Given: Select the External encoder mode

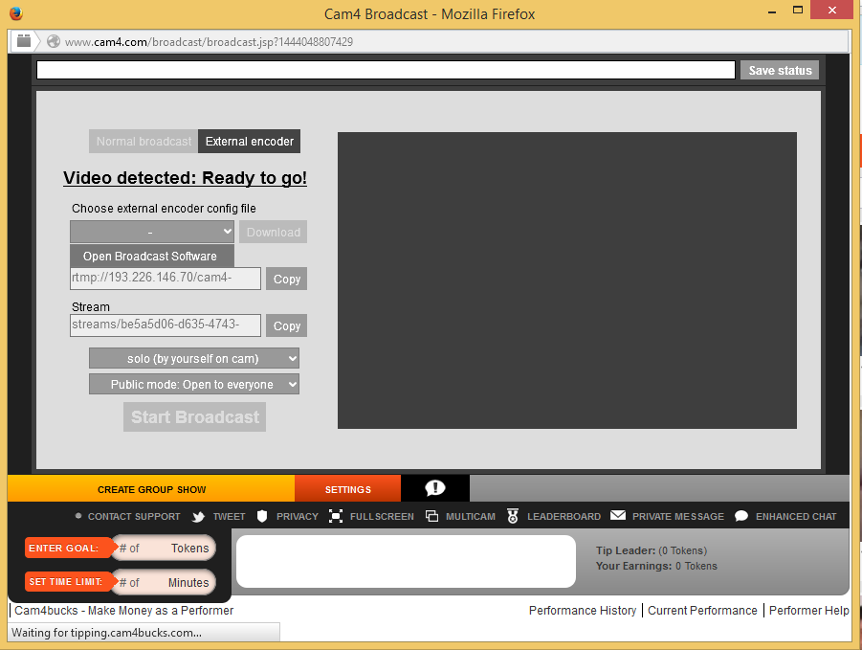Looking at the screenshot, I should 249,142.
